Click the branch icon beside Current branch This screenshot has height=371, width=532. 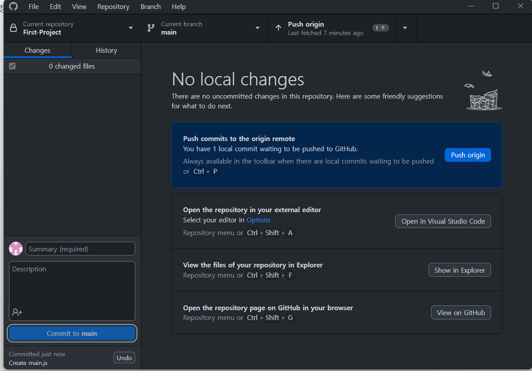[x=151, y=28]
